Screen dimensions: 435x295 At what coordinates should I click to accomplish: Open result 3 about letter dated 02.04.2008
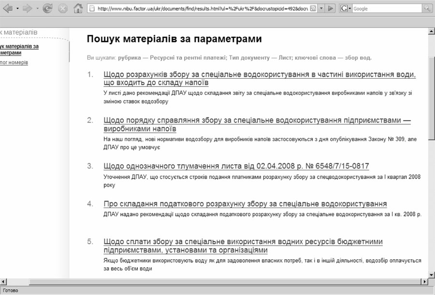236,166
